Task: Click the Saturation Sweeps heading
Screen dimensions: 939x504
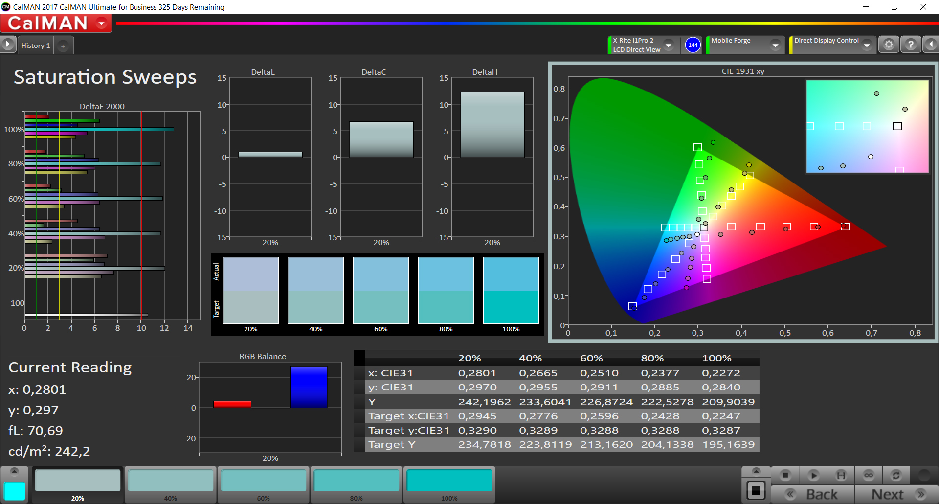Action: [x=105, y=77]
